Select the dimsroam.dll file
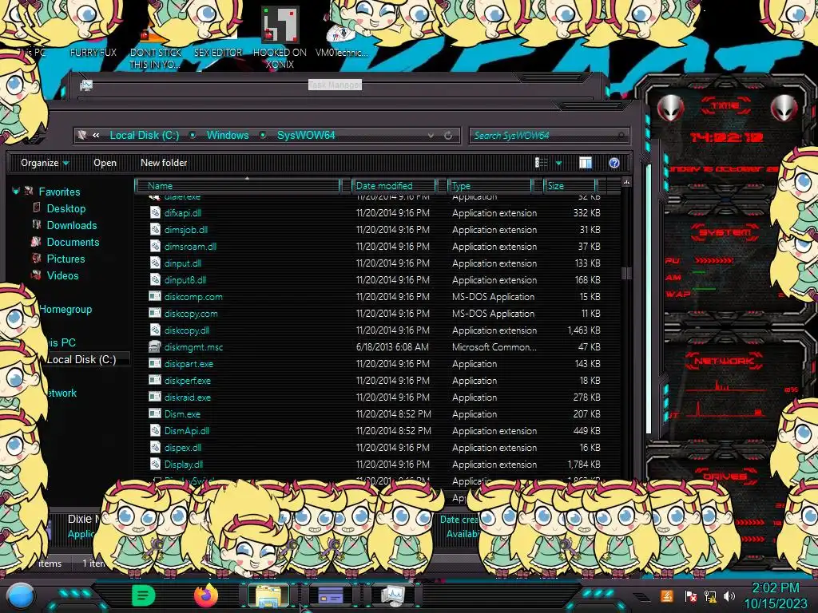The height and width of the screenshot is (613, 818). [x=190, y=246]
